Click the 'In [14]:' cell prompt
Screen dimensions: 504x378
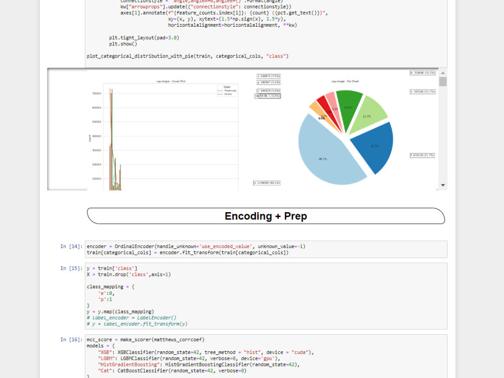point(72,246)
